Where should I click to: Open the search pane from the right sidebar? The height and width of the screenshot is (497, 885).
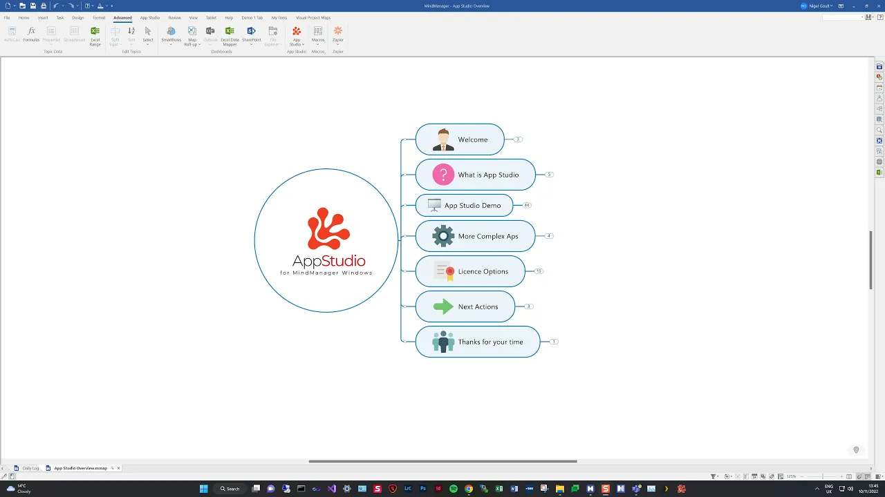879,130
